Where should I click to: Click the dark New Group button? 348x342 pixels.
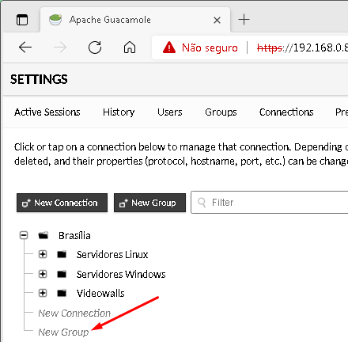149,203
